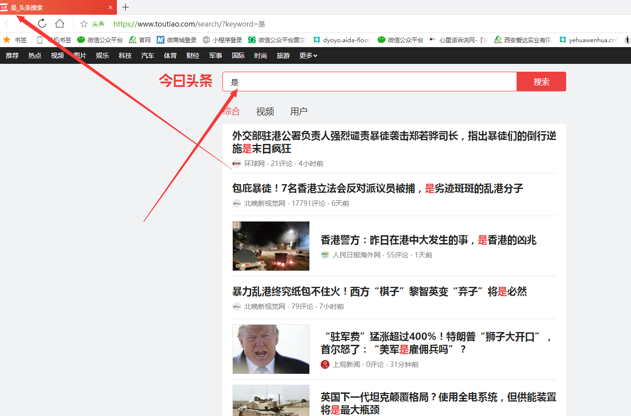631x416 pixels.
Task: Click the address bar URL
Action: click(190, 24)
